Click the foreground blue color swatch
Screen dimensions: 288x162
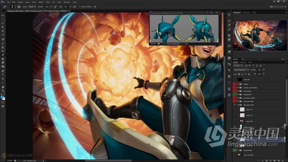point(2,97)
